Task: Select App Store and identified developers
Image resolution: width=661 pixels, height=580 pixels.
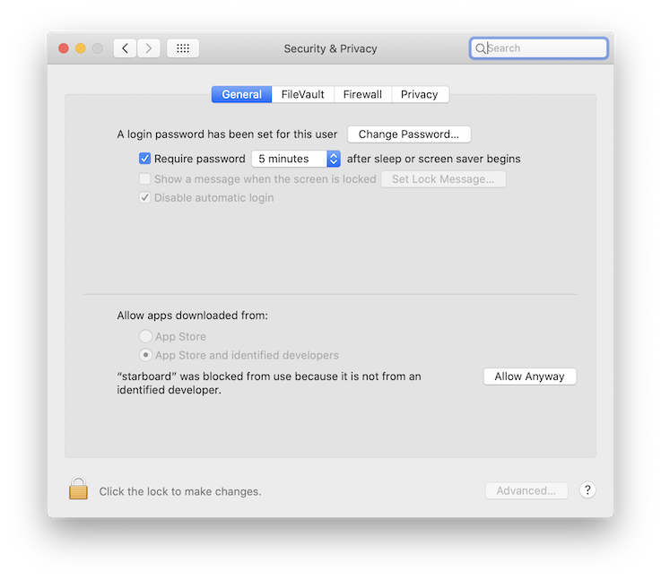Action: click(x=145, y=355)
